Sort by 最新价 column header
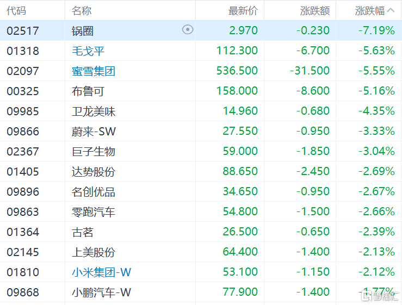This screenshot has width=402, height=305. (x=243, y=11)
